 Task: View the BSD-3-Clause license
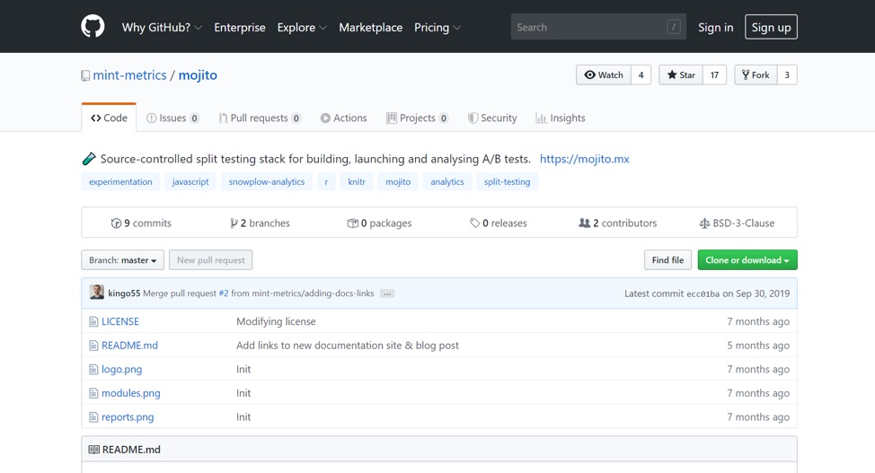click(737, 223)
